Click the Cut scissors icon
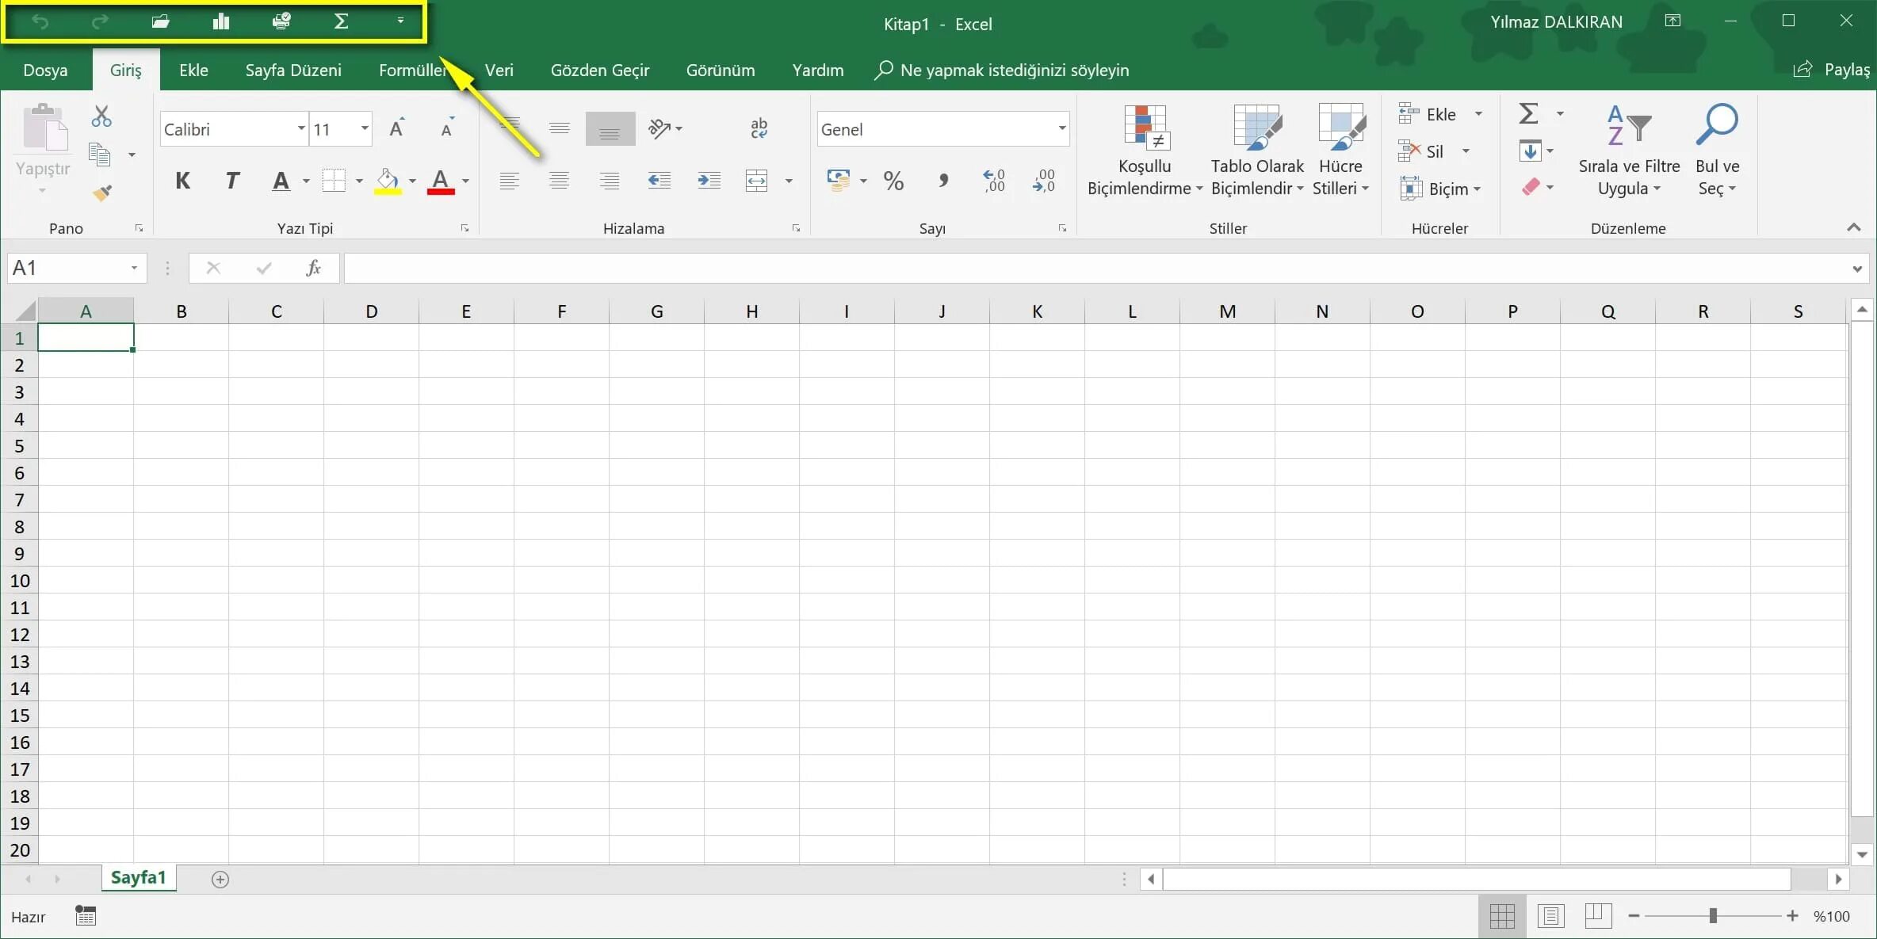1877x939 pixels. click(x=101, y=116)
